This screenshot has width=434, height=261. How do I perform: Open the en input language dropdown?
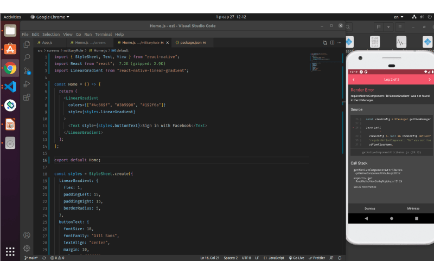pyautogui.click(x=399, y=17)
